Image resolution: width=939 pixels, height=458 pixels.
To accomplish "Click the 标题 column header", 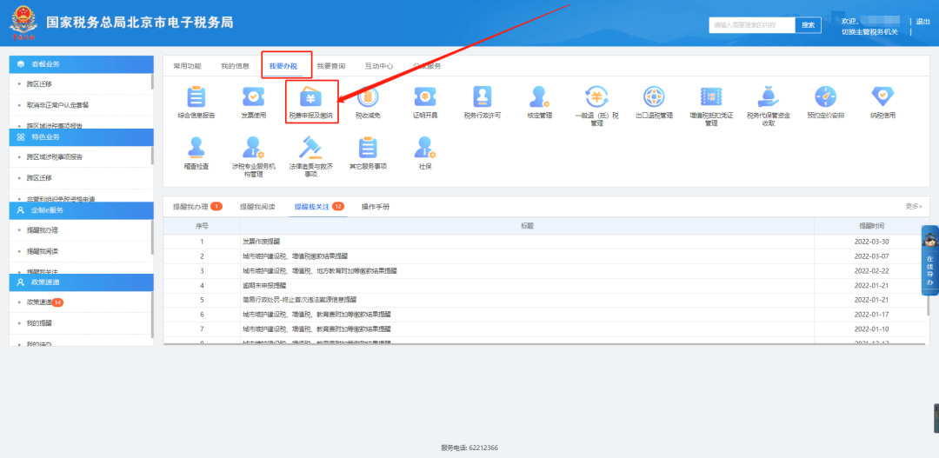I will pos(527,226).
